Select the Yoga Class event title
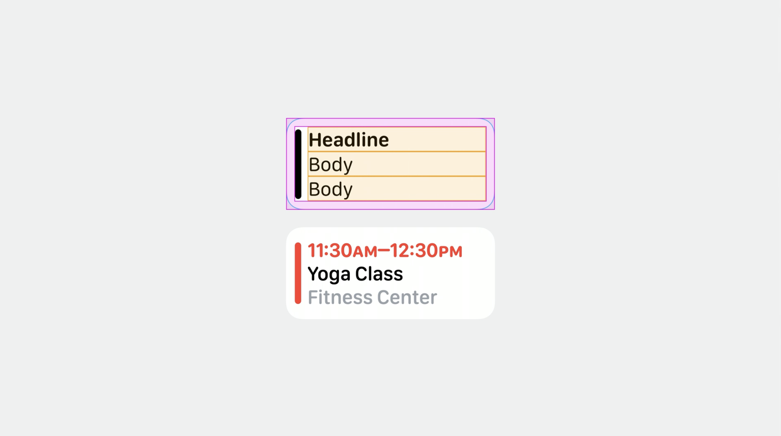Viewport: 781px width, 436px height. (355, 274)
